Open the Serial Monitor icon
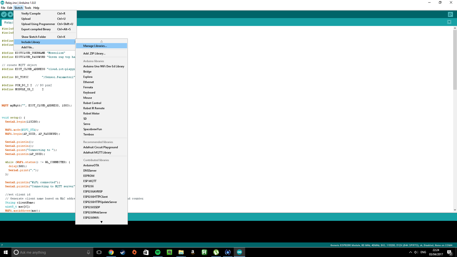457x257 pixels. pos(450,14)
